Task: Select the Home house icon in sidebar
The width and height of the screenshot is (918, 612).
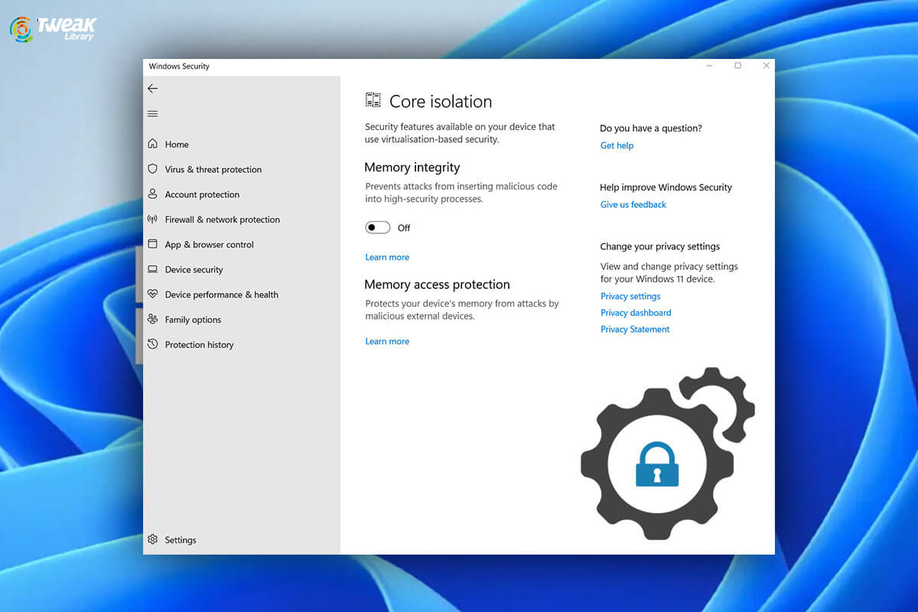Action: pyautogui.click(x=155, y=144)
